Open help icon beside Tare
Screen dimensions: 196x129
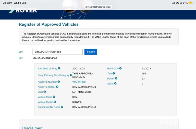[114, 73]
